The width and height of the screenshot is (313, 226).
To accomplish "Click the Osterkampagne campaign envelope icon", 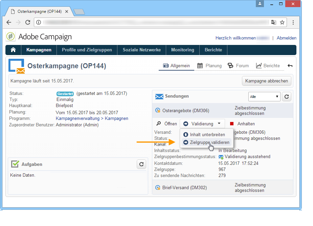I will [x=16, y=66].
